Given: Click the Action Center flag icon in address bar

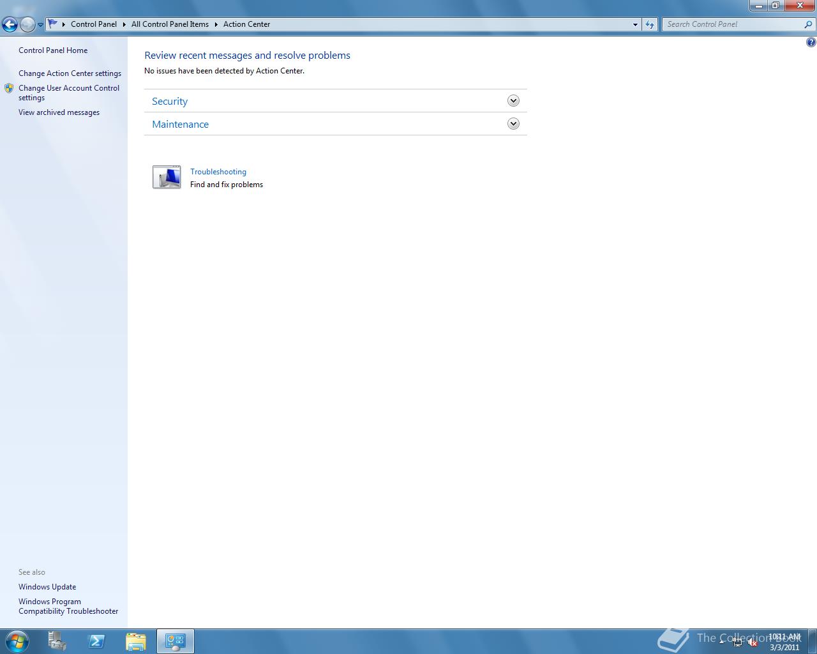Looking at the screenshot, I should point(53,24).
